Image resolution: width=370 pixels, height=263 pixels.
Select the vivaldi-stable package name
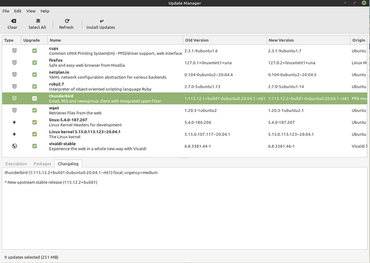click(62, 144)
